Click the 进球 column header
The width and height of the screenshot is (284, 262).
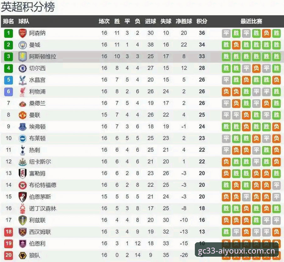150,21
